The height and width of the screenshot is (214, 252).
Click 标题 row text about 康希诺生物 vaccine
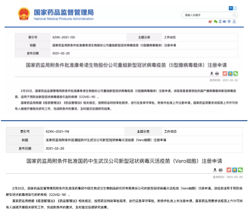[x=114, y=45]
